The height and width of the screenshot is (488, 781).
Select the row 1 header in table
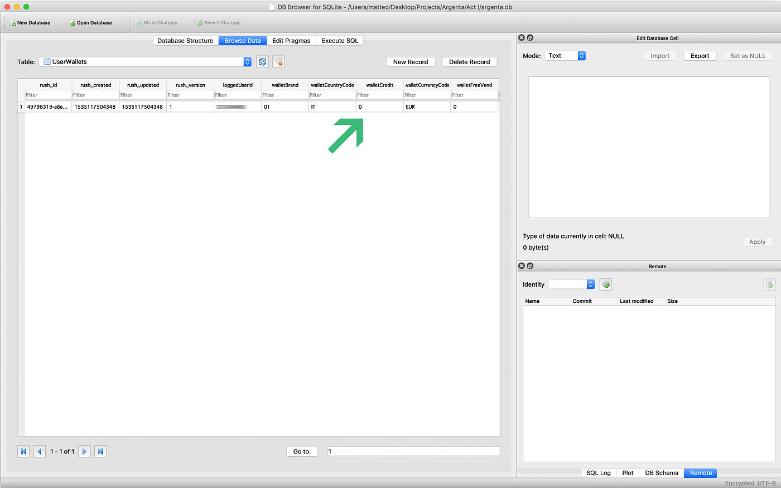[21, 107]
